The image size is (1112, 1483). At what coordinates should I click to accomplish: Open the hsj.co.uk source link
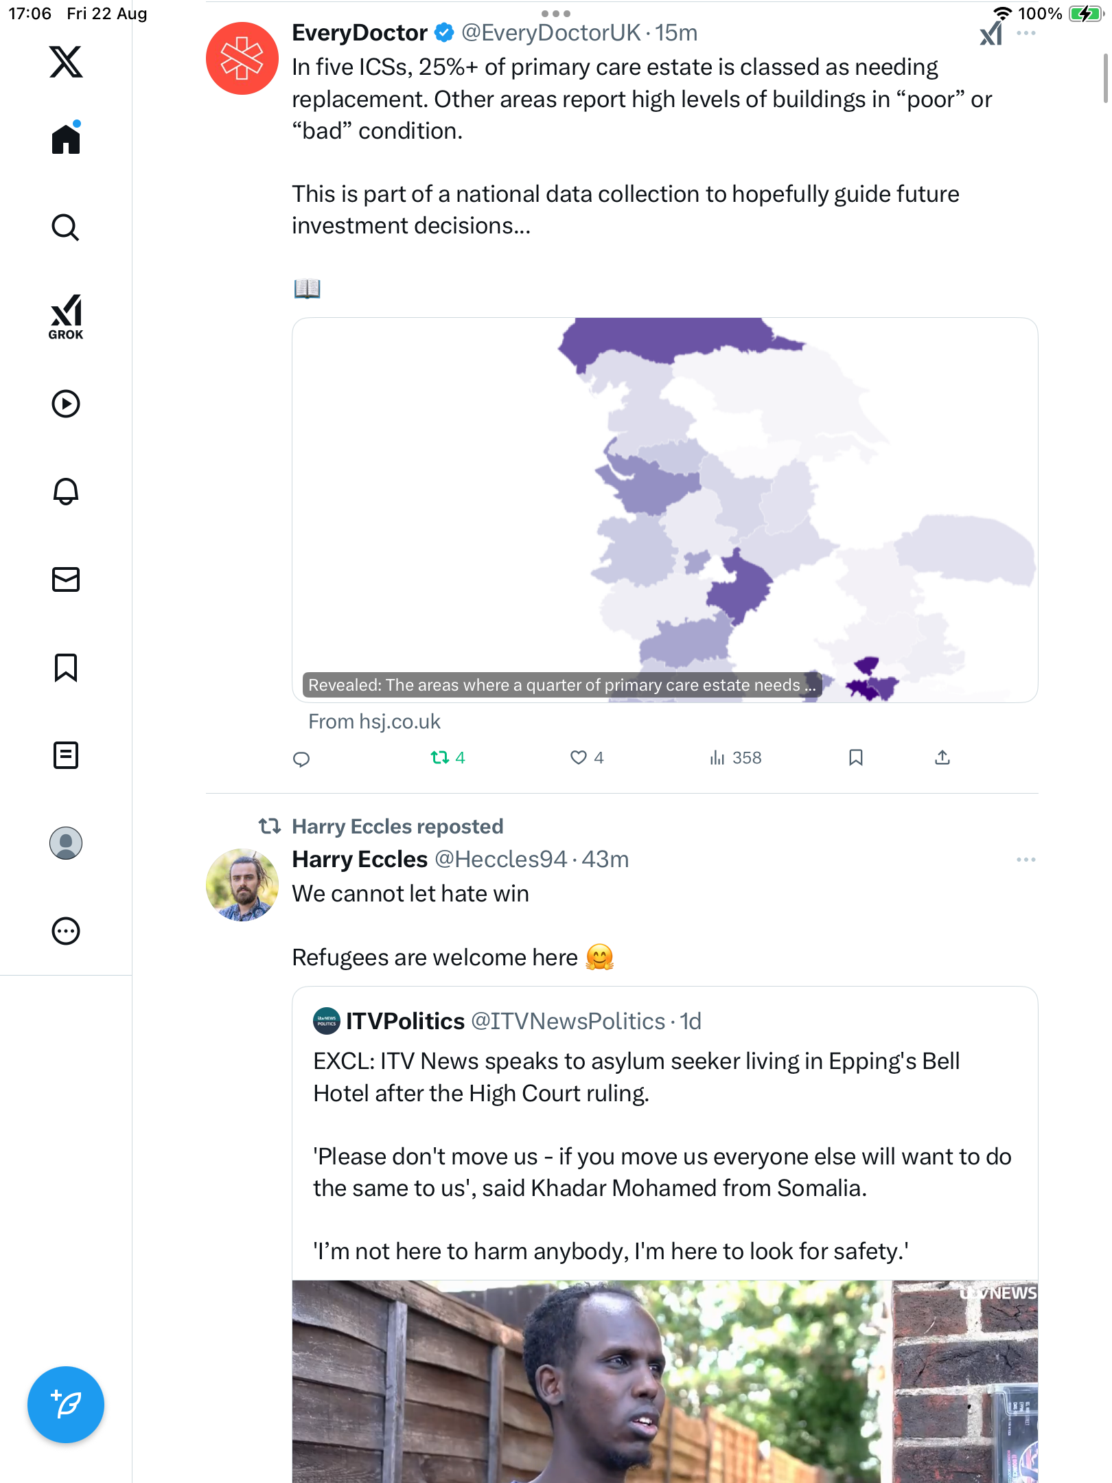pyautogui.click(x=375, y=722)
